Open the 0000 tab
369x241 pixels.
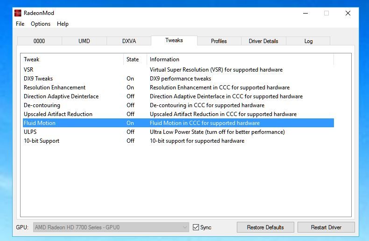pyautogui.click(x=39, y=41)
